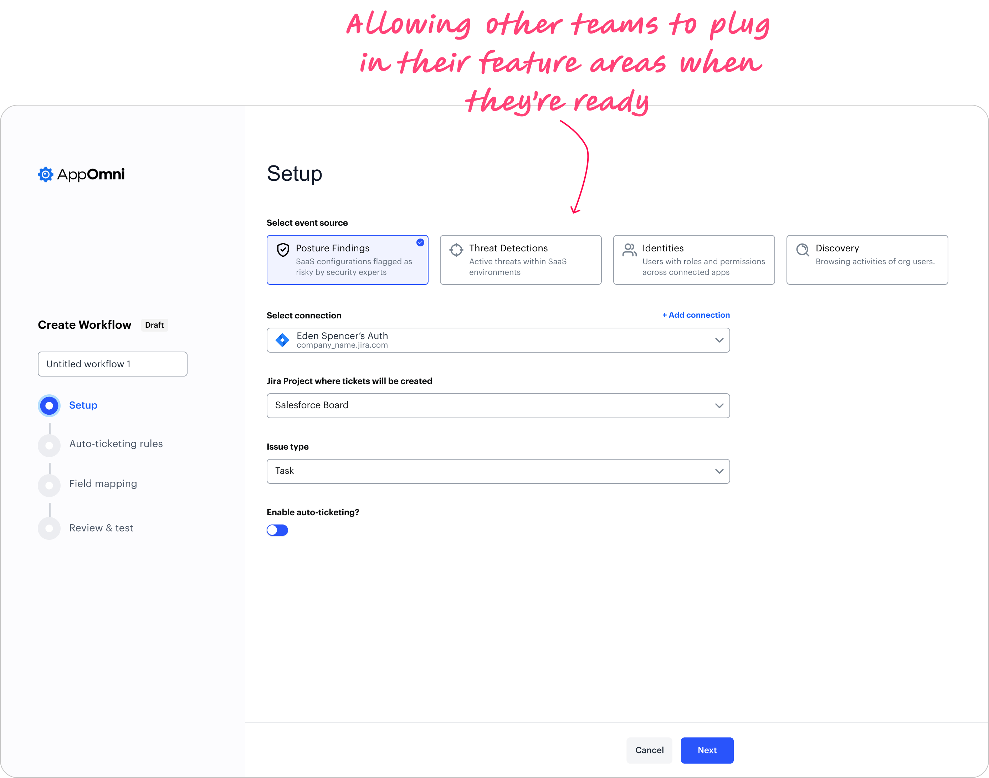Open the Issue type Task dropdown
This screenshot has width=989, height=778.
(498, 471)
